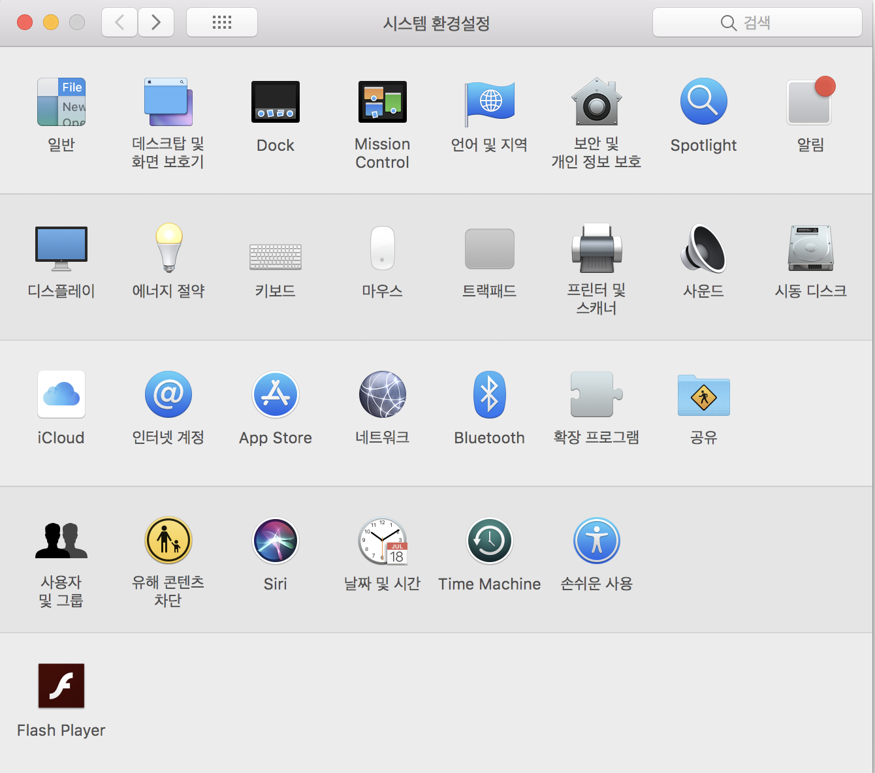Open 디스플레이 preferences

[x=61, y=249]
